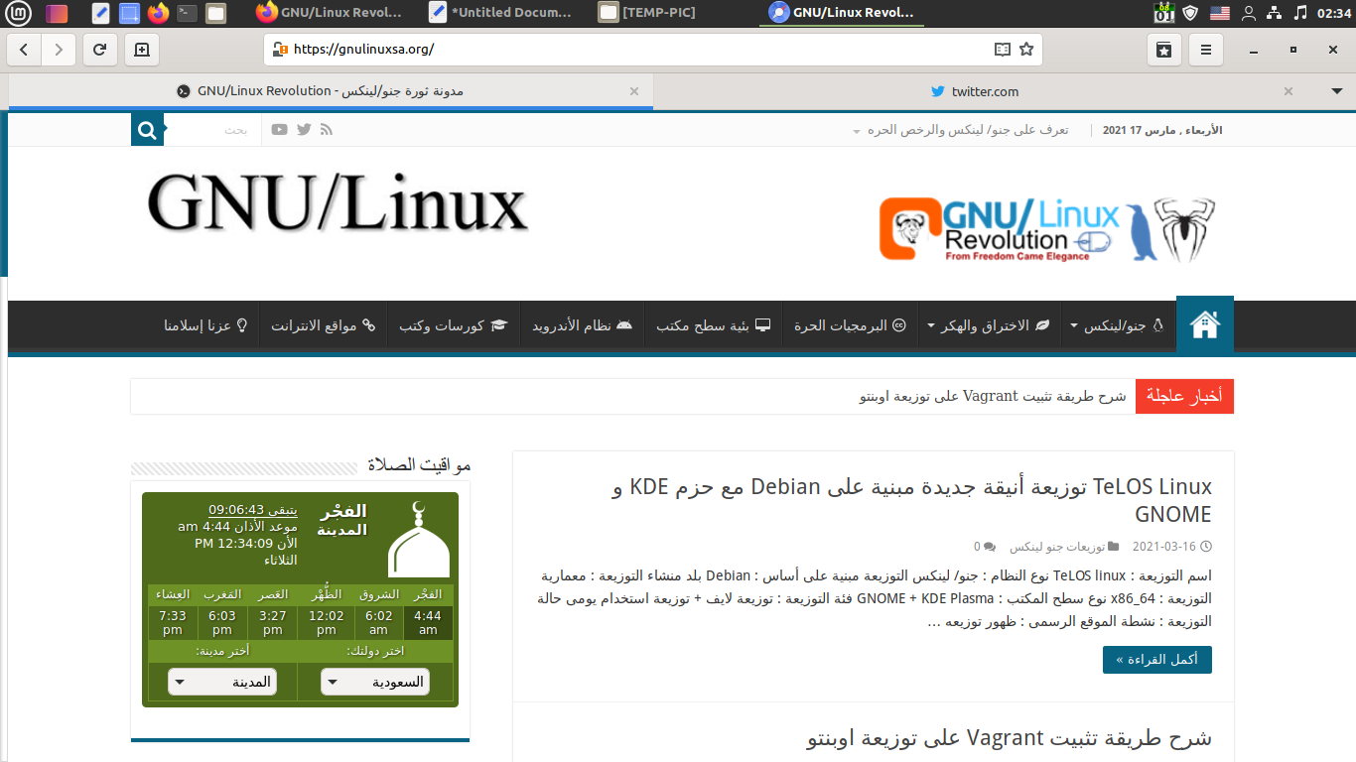Click the site security lock icon
This screenshot has height=762, width=1356.
pyautogui.click(x=281, y=49)
